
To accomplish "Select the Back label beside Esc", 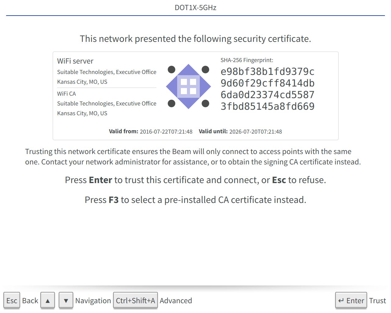I will pyautogui.click(x=30, y=301).
